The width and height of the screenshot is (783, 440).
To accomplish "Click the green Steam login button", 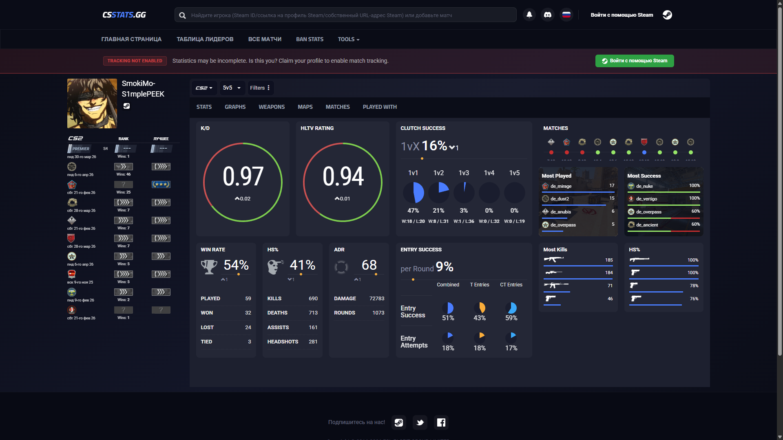I will 635,61.
